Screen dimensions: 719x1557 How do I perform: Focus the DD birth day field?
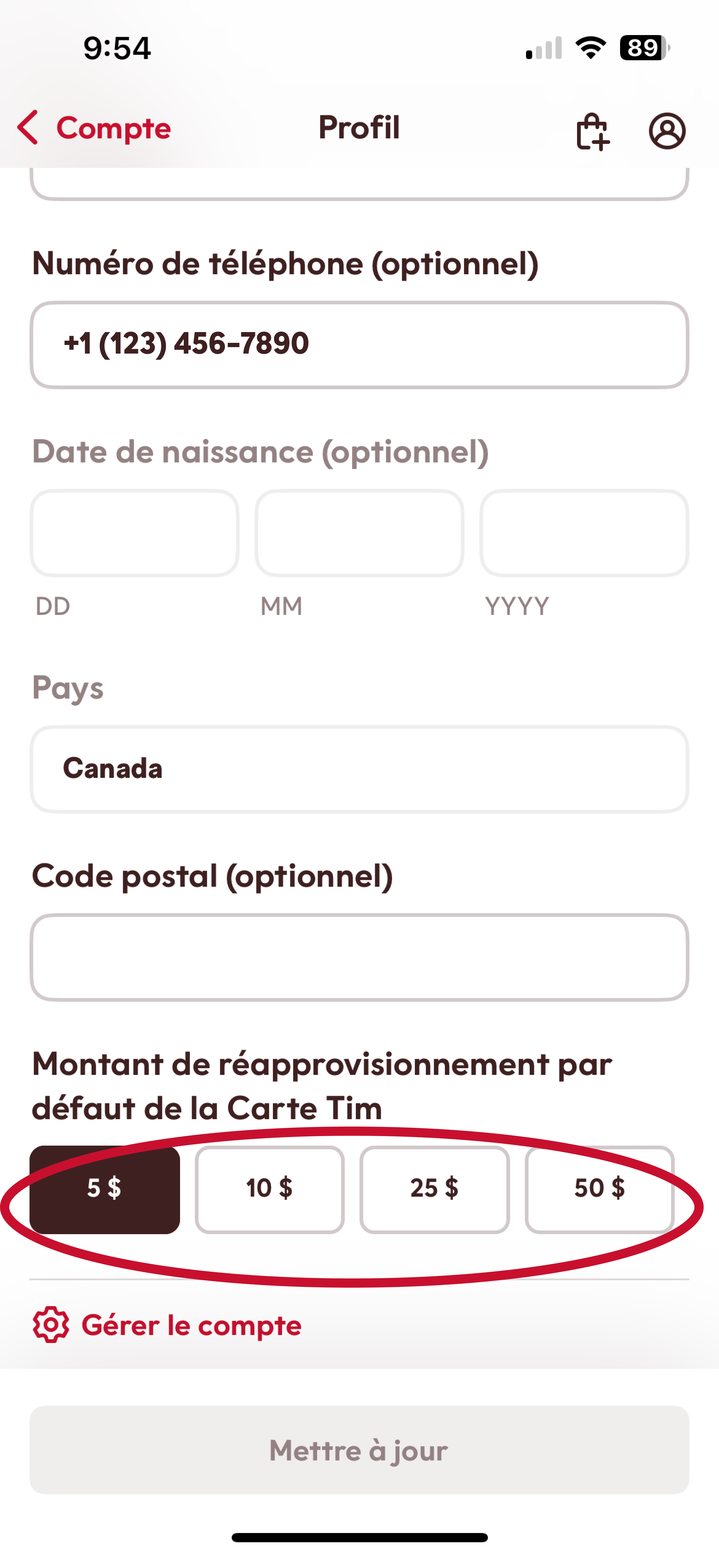tap(134, 533)
